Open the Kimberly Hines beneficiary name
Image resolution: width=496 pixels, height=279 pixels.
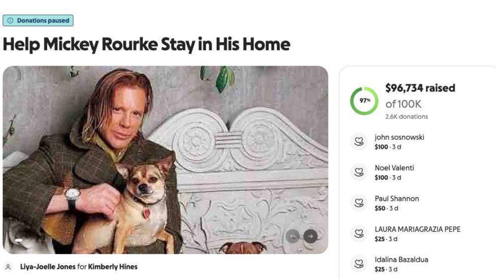(113, 267)
